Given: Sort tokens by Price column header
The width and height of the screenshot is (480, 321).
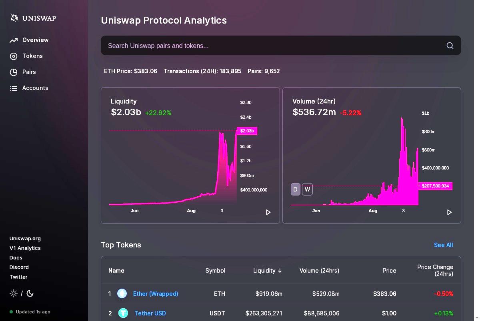Looking at the screenshot, I should click(389, 271).
